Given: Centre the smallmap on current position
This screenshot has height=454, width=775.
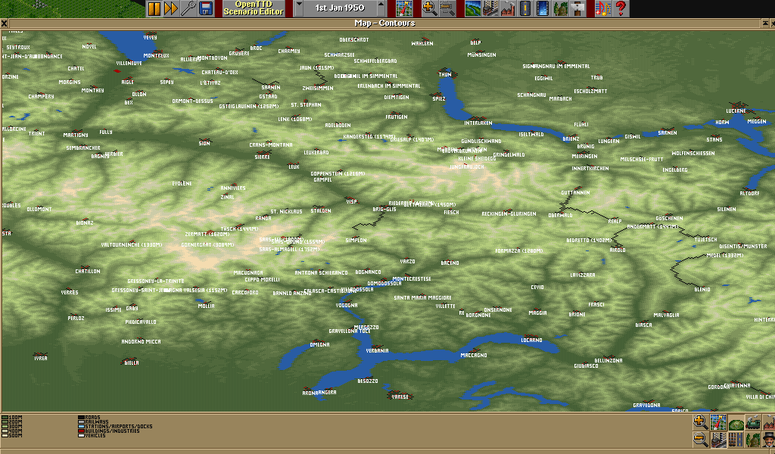Looking at the screenshot, I should pyautogui.click(x=718, y=421).
